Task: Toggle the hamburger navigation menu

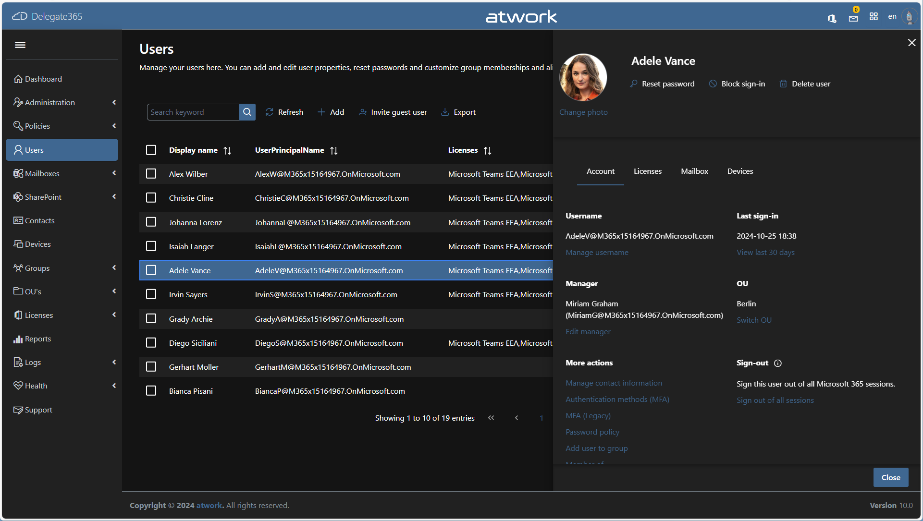Action: click(20, 45)
